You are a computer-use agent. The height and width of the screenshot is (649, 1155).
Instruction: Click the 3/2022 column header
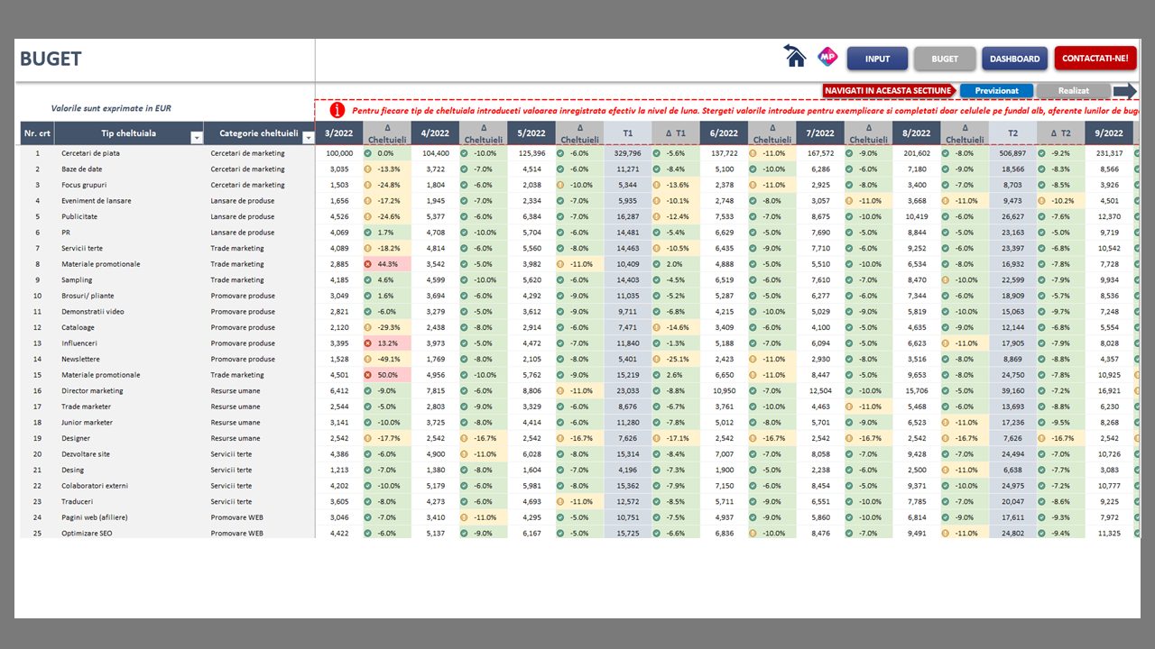[339, 133]
